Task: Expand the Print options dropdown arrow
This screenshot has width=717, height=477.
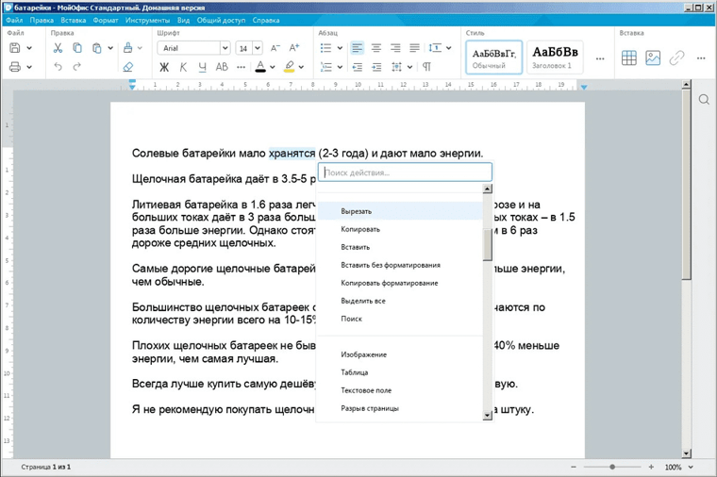Action: [x=29, y=67]
